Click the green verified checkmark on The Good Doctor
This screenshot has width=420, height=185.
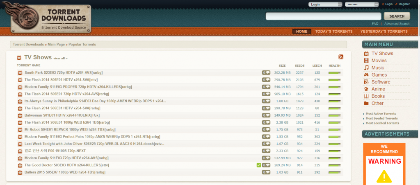tap(259, 165)
